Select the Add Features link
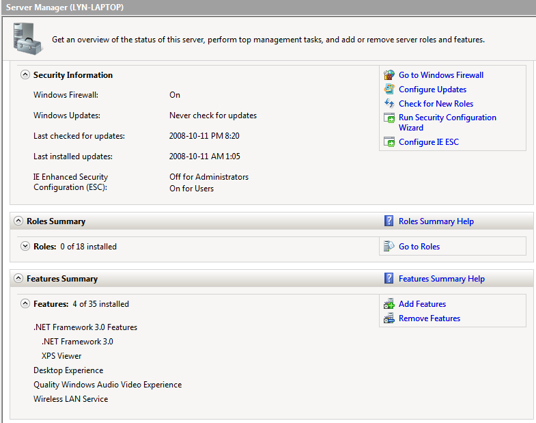This screenshot has height=423, width=536. (422, 304)
